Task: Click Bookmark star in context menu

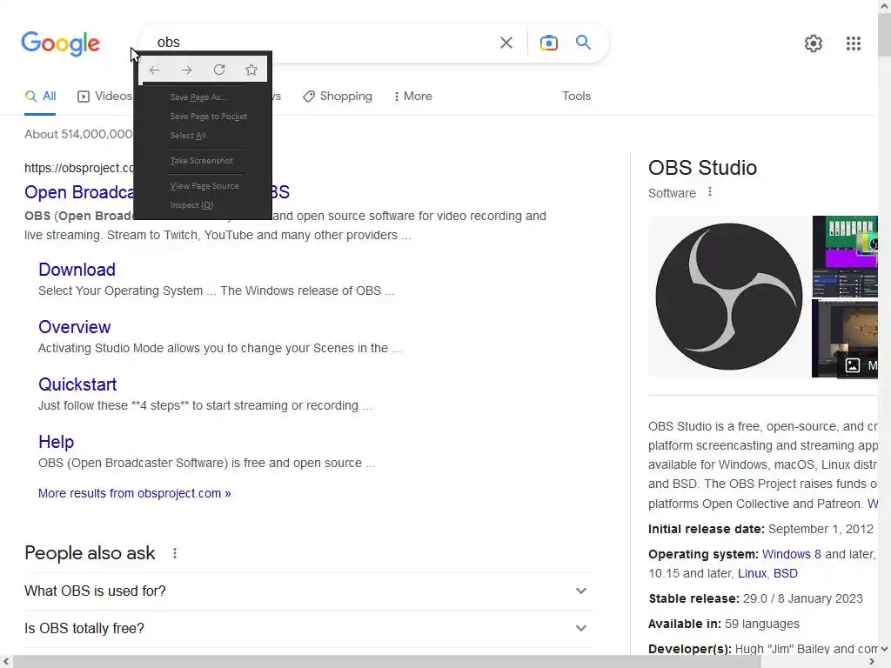Action: click(x=251, y=70)
